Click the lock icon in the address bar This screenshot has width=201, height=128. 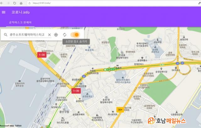30,3
